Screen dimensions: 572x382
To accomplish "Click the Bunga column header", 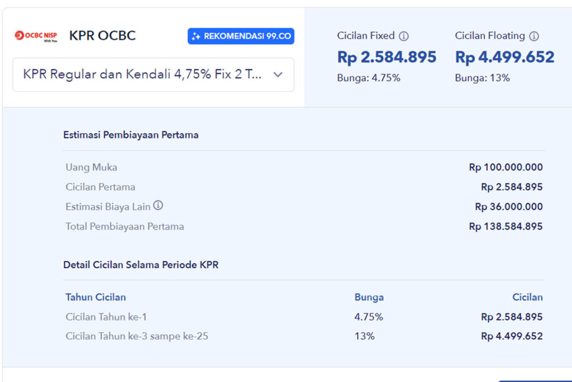I will click(369, 297).
